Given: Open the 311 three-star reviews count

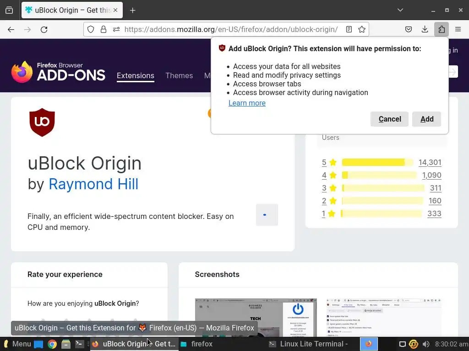Looking at the screenshot, I should (436, 188).
